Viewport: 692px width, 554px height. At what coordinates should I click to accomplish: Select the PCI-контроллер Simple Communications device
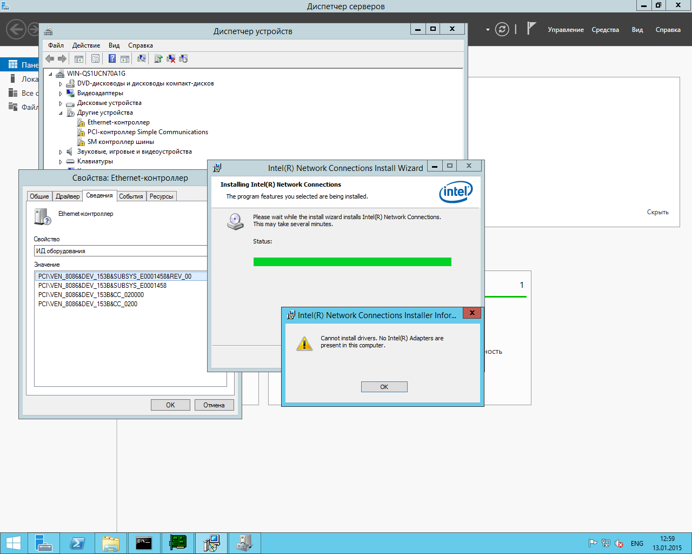(148, 132)
